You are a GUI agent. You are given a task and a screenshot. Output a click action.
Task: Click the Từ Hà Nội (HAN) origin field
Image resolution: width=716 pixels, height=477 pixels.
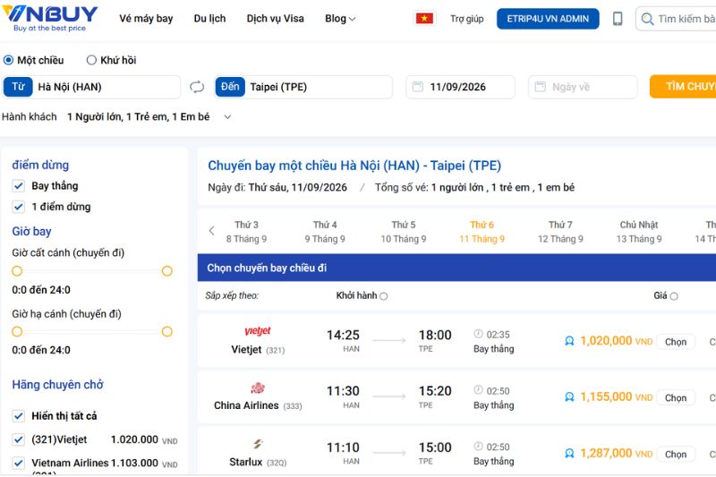click(x=91, y=87)
